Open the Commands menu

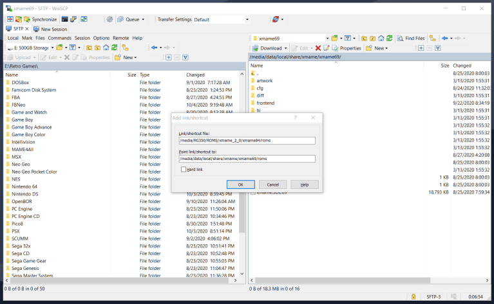[59, 38]
